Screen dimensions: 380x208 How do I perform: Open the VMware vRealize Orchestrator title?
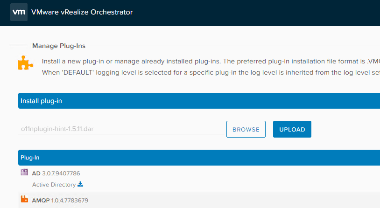82,12
